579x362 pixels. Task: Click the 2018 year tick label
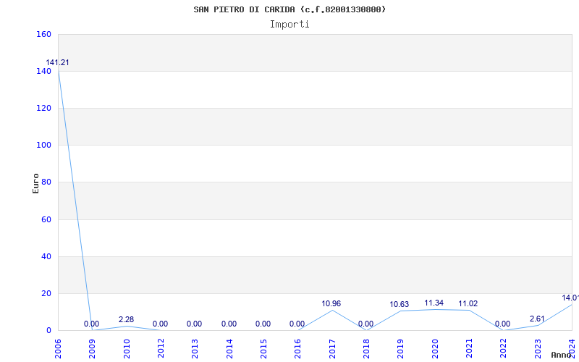pos(366,348)
